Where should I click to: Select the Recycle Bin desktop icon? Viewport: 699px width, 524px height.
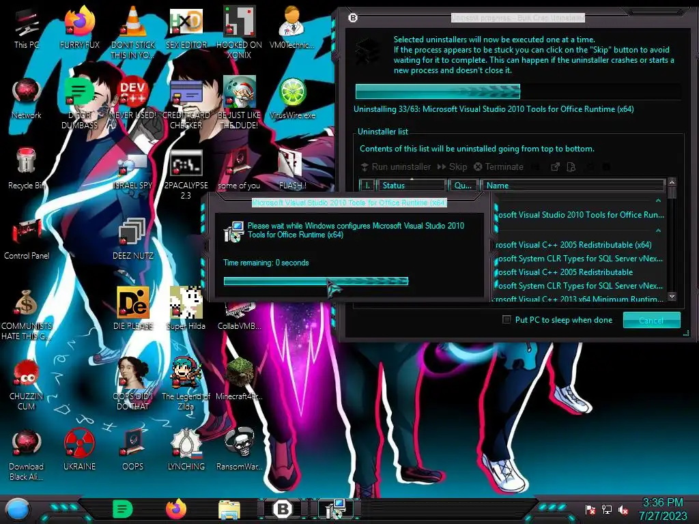coord(27,169)
